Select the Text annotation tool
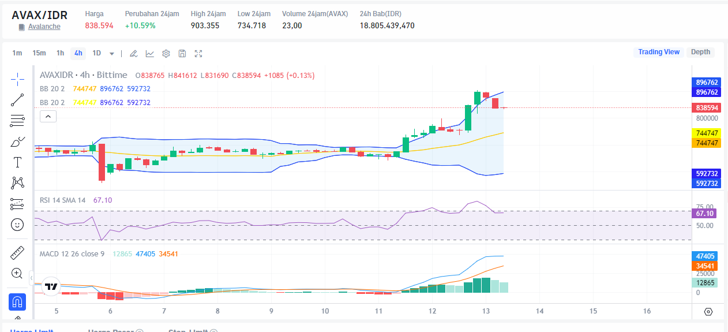Image resolution: width=728 pixels, height=332 pixels. [17, 162]
